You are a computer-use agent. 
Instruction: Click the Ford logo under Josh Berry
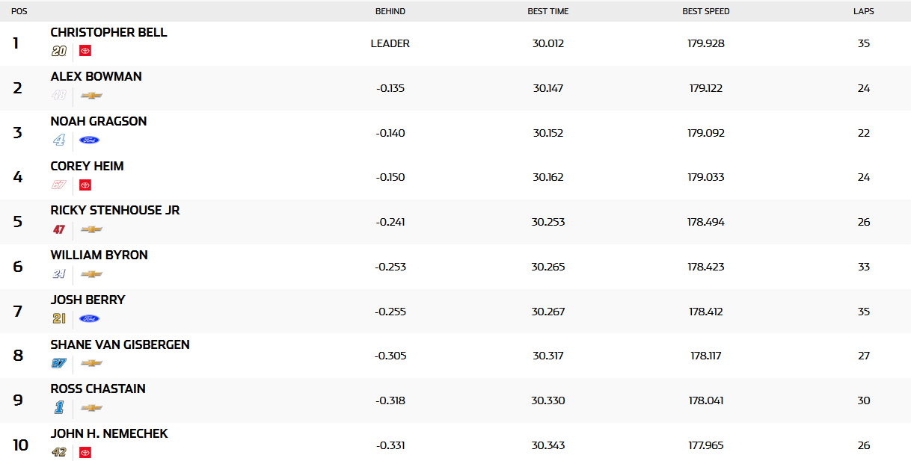tap(89, 318)
